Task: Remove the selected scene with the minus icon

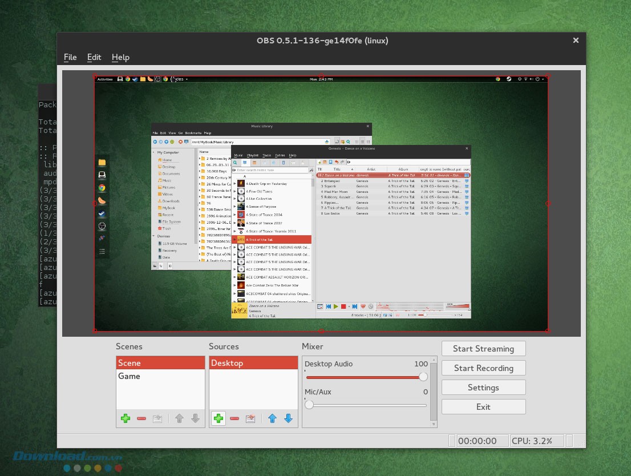Action: tap(141, 418)
